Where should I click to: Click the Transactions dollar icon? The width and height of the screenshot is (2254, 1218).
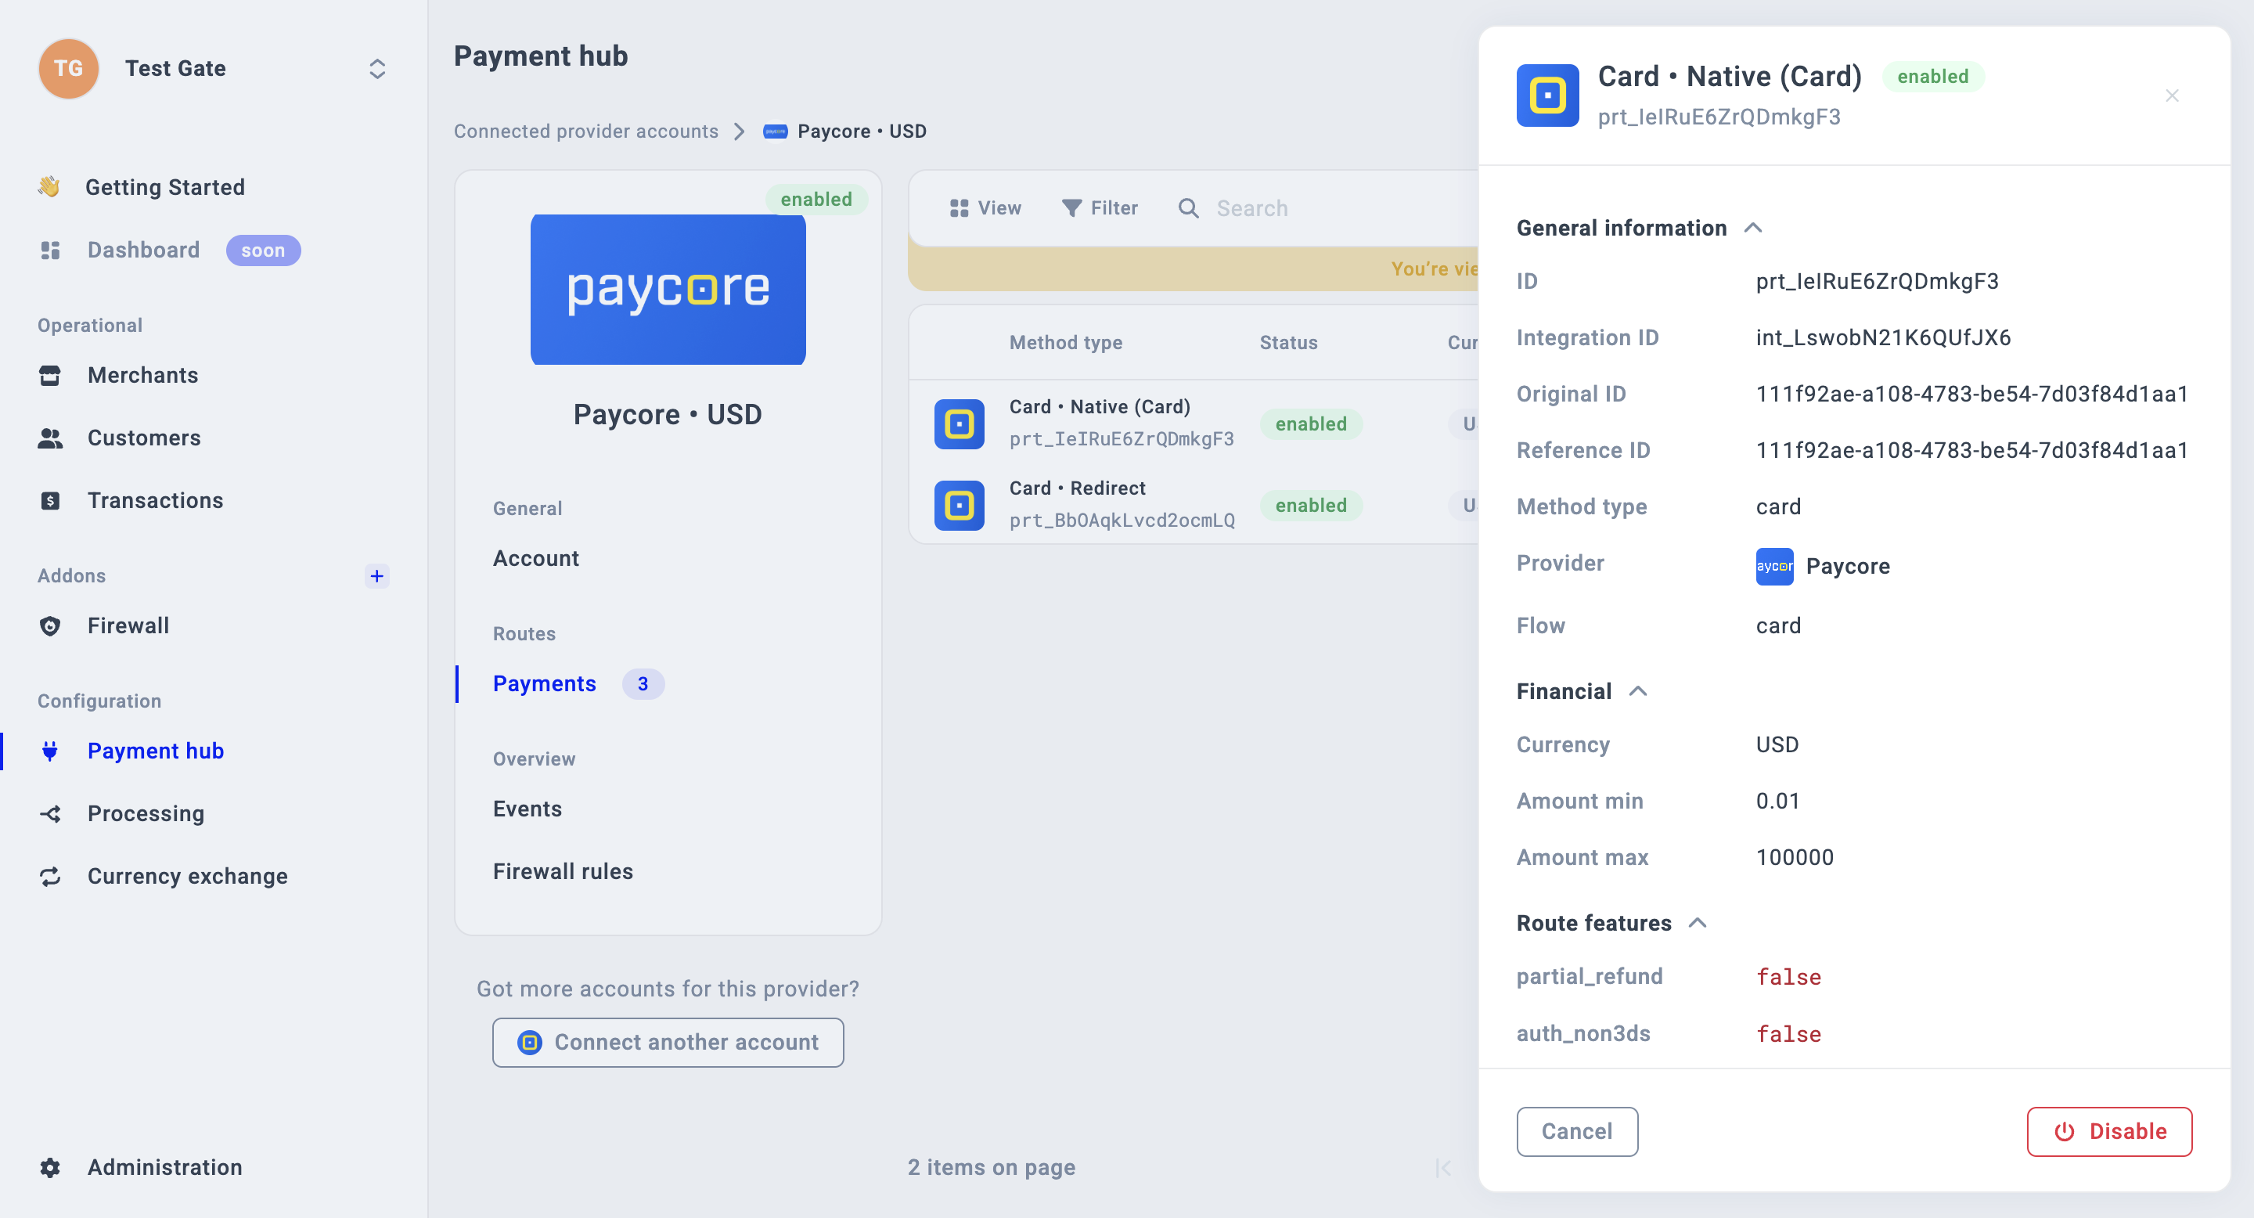click(50, 500)
